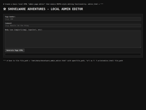Screen dimensions: 146x110
Task: Click Generate Page HTML button
Action: 15,50
